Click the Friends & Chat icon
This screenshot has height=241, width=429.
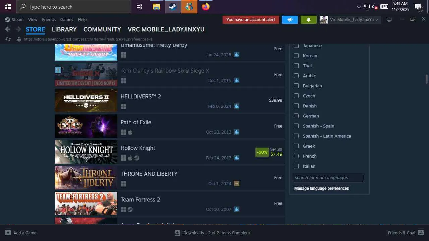[421, 233]
